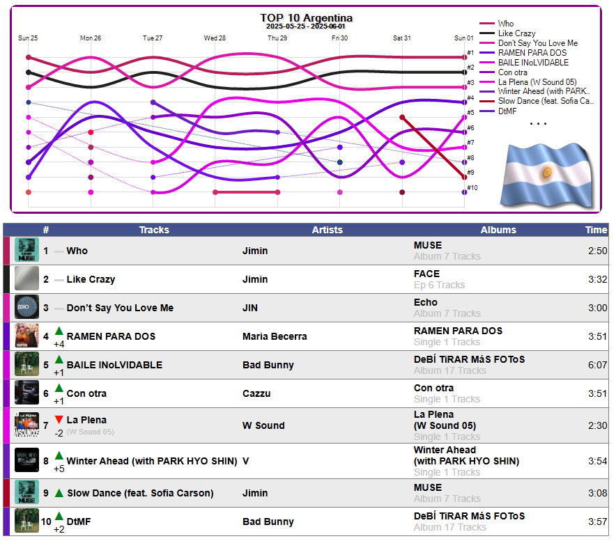Click the Wed 28 date label on the chart

click(x=215, y=38)
